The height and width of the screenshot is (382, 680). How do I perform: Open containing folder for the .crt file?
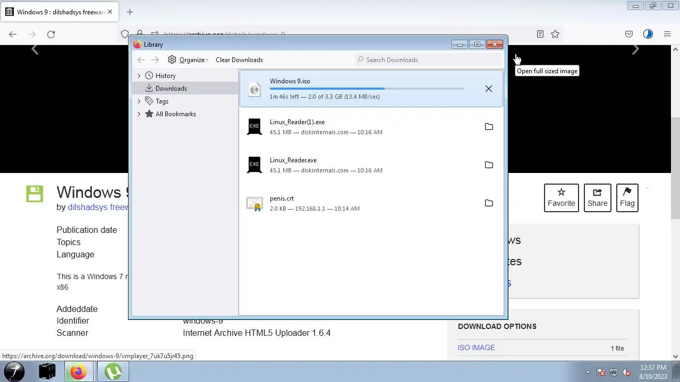pyautogui.click(x=489, y=203)
